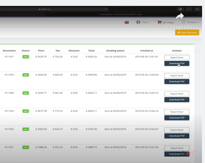Download PDF for invoice FV-1471
Image resolution: width=205 pixels, height=163 pixels.
coord(177,64)
